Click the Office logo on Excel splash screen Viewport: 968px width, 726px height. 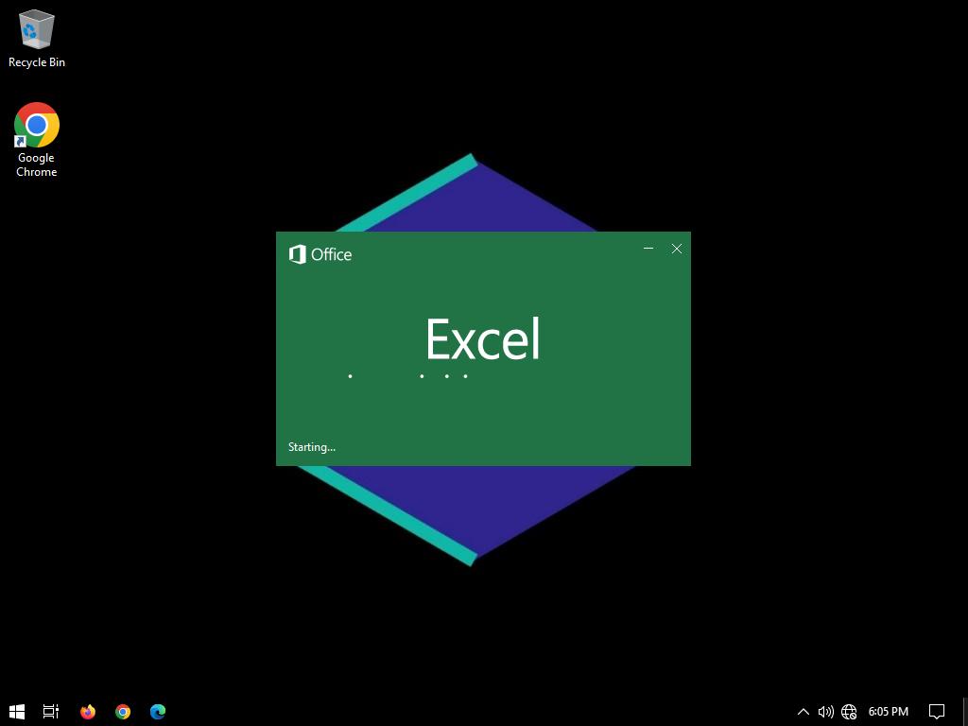(x=320, y=254)
